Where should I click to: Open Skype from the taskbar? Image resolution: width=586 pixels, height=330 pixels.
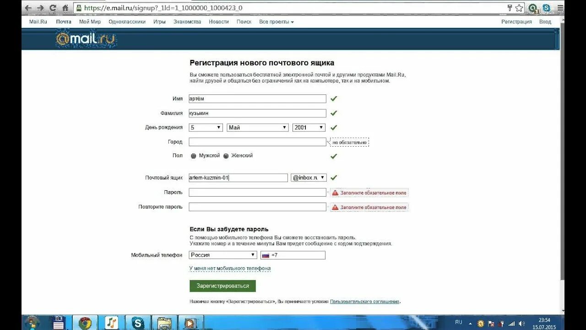(x=138, y=323)
